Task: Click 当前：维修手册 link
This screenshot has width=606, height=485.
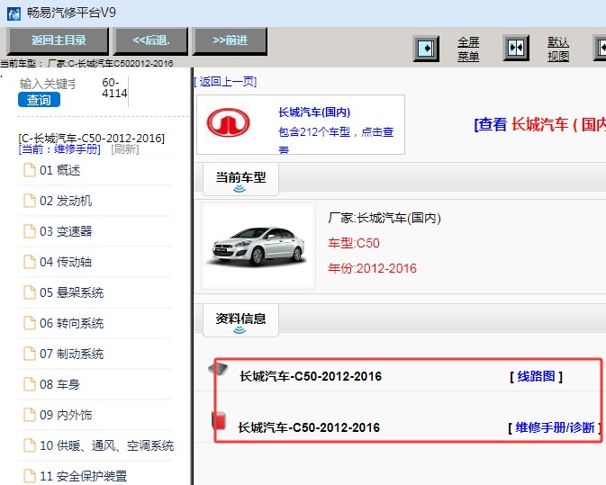Action: tap(59, 149)
